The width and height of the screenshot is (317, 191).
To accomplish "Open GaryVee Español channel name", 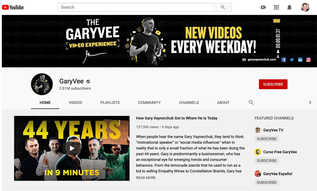I will click(278, 174).
